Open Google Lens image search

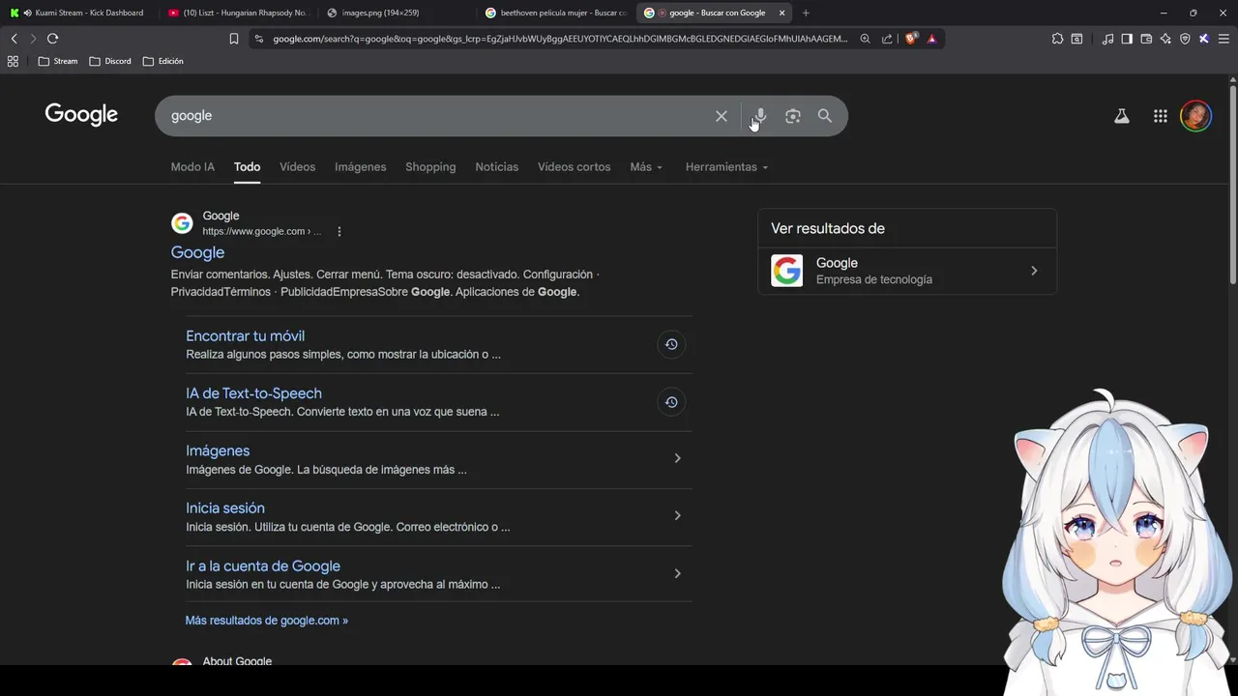coord(793,116)
